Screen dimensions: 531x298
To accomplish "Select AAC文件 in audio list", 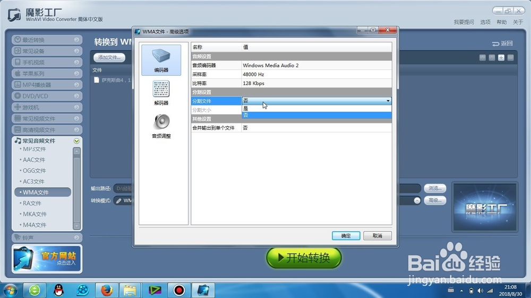I will [34, 160].
